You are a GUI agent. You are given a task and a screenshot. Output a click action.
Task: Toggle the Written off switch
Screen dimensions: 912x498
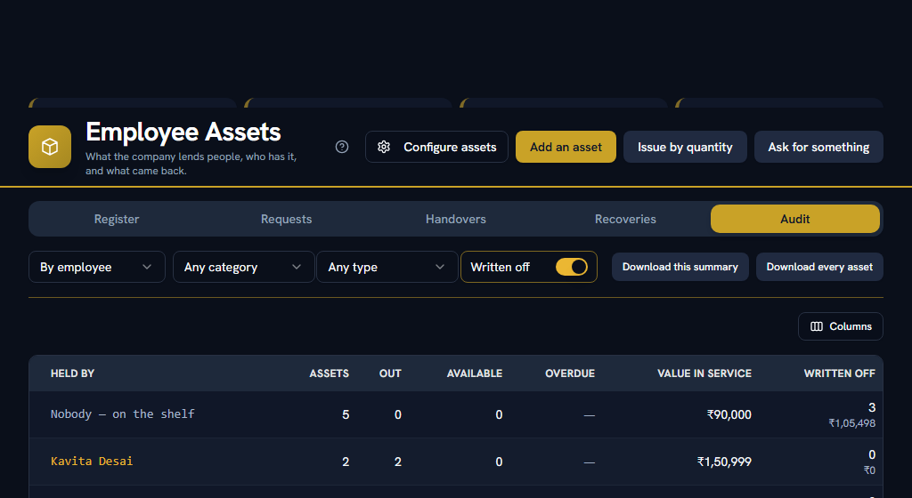571,267
